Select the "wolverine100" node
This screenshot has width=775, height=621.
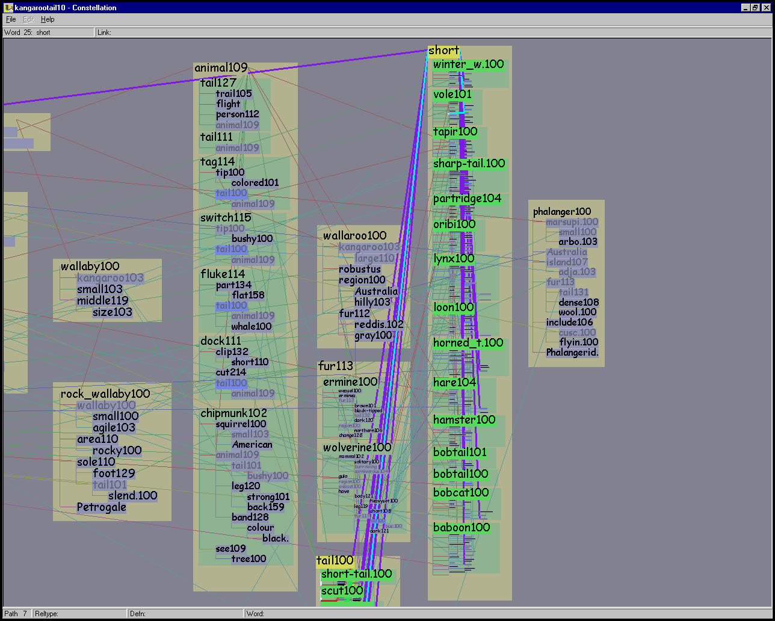[x=357, y=448]
